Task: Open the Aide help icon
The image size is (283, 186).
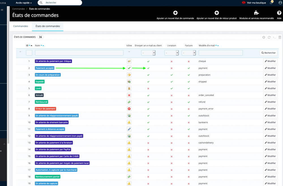Action: tap(279, 13)
